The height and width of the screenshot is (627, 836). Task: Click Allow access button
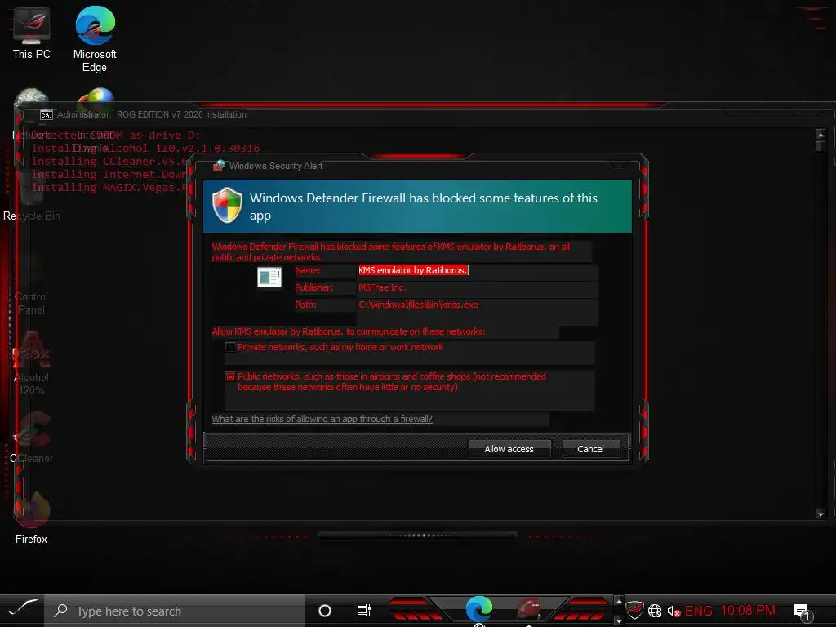coord(509,449)
